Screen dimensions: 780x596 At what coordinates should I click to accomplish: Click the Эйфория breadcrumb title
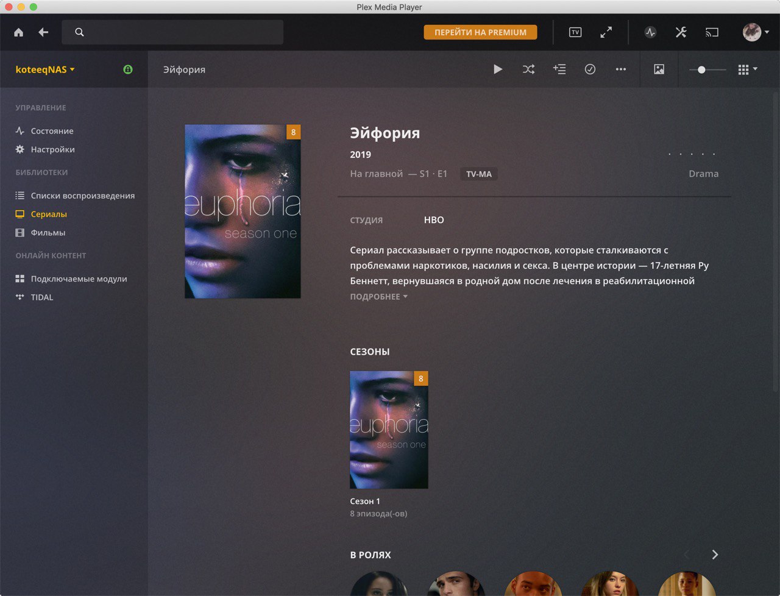(x=184, y=69)
